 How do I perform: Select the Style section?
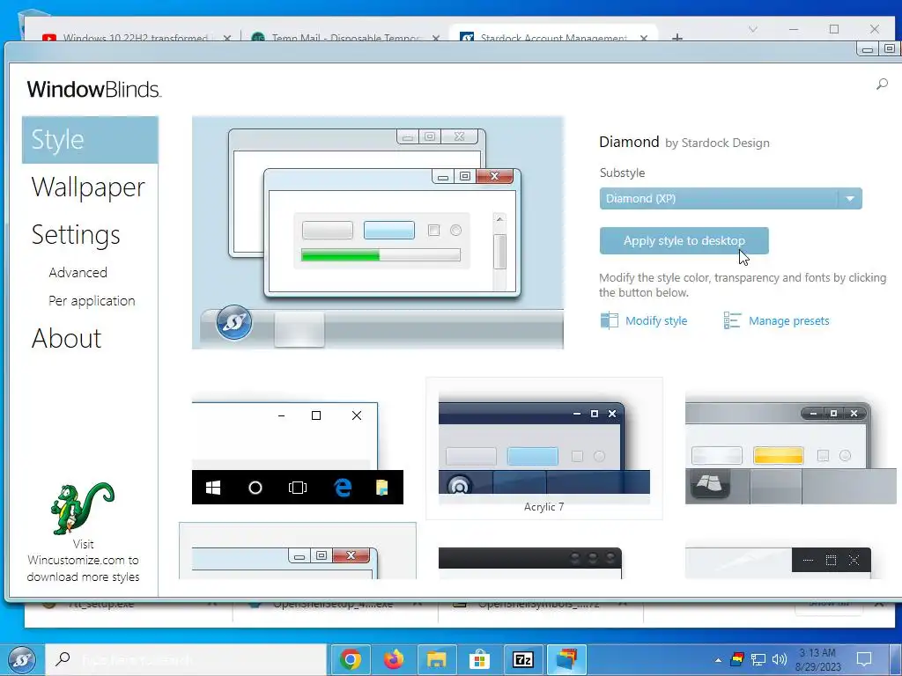click(90, 140)
